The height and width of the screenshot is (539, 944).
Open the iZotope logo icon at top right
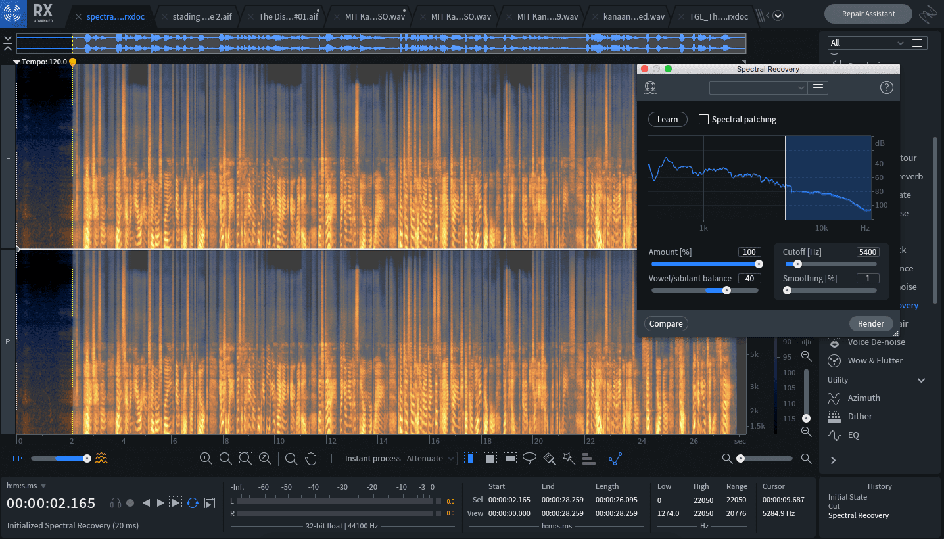(x=928, y=14)
